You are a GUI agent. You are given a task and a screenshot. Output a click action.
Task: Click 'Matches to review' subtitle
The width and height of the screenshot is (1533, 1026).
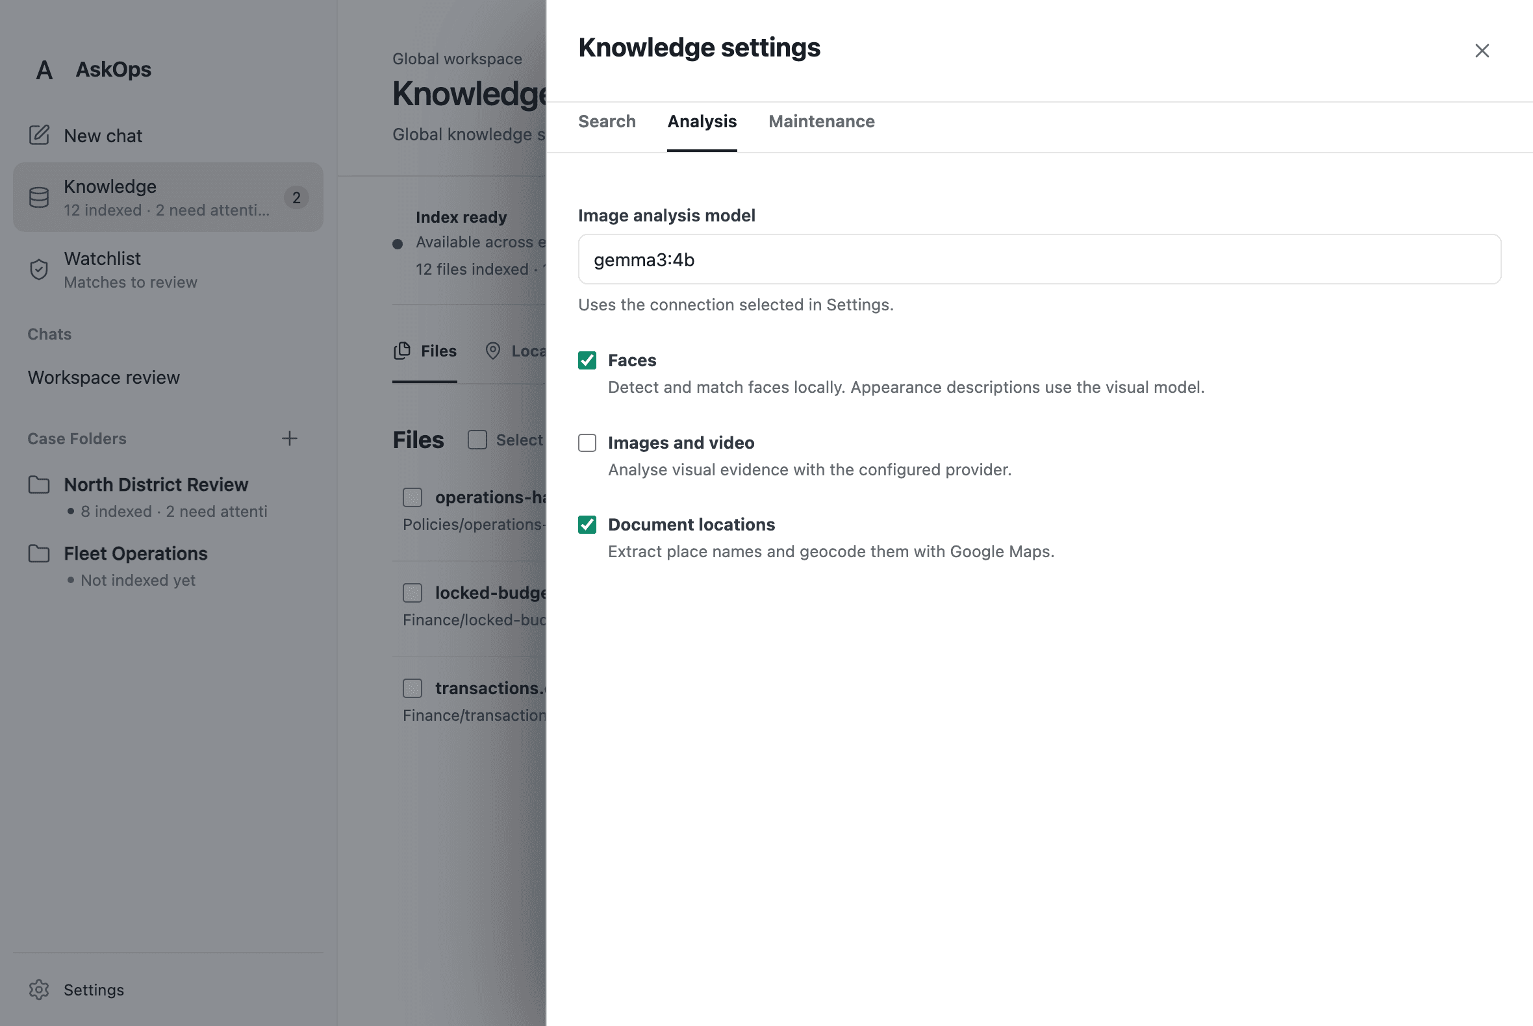131,282
